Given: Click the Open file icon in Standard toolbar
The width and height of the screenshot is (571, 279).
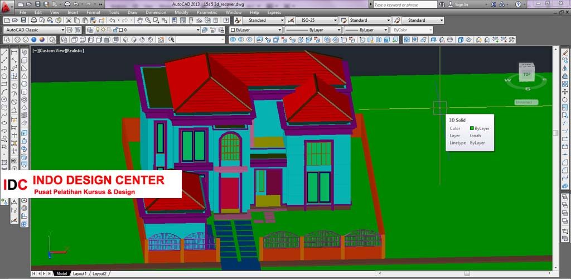Looking at the screenshot, I should pyautogui.click(x=15, y=21).
